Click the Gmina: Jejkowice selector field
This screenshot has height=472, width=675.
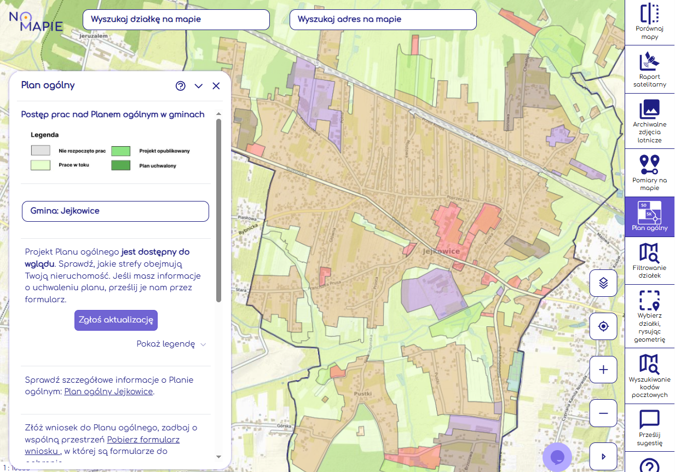(116, 211)
